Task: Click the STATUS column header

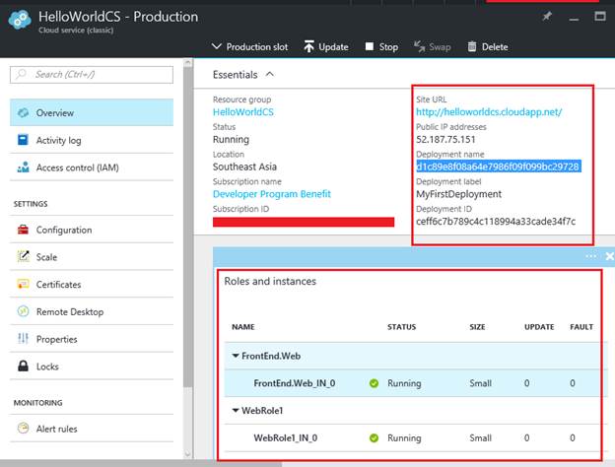Action: coord(402,327)
